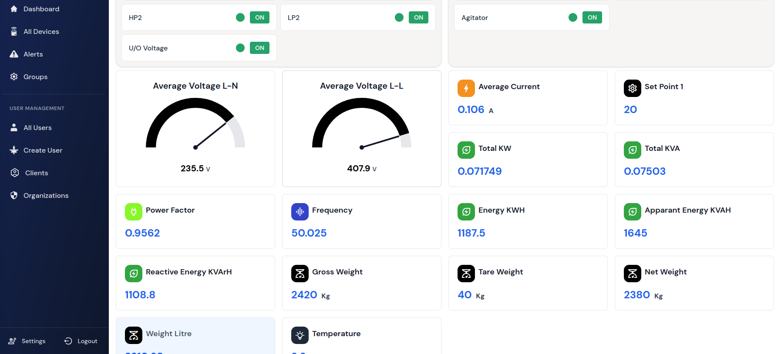Toggle the U/O Voltage ON switch
The width and height of the screenshot is (781, 354).
(x=259, y=48)
